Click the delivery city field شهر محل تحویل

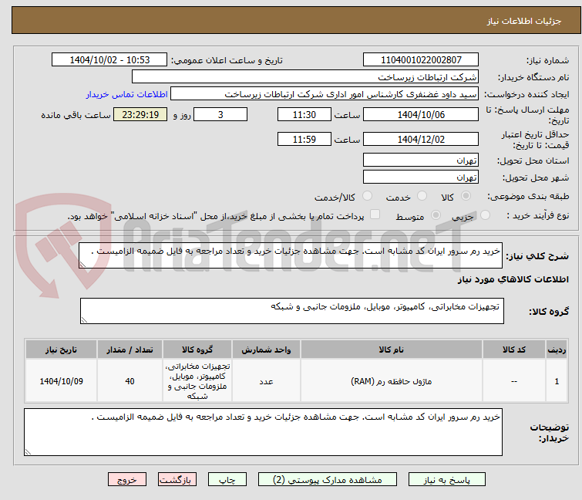click(x=421, y=177)
